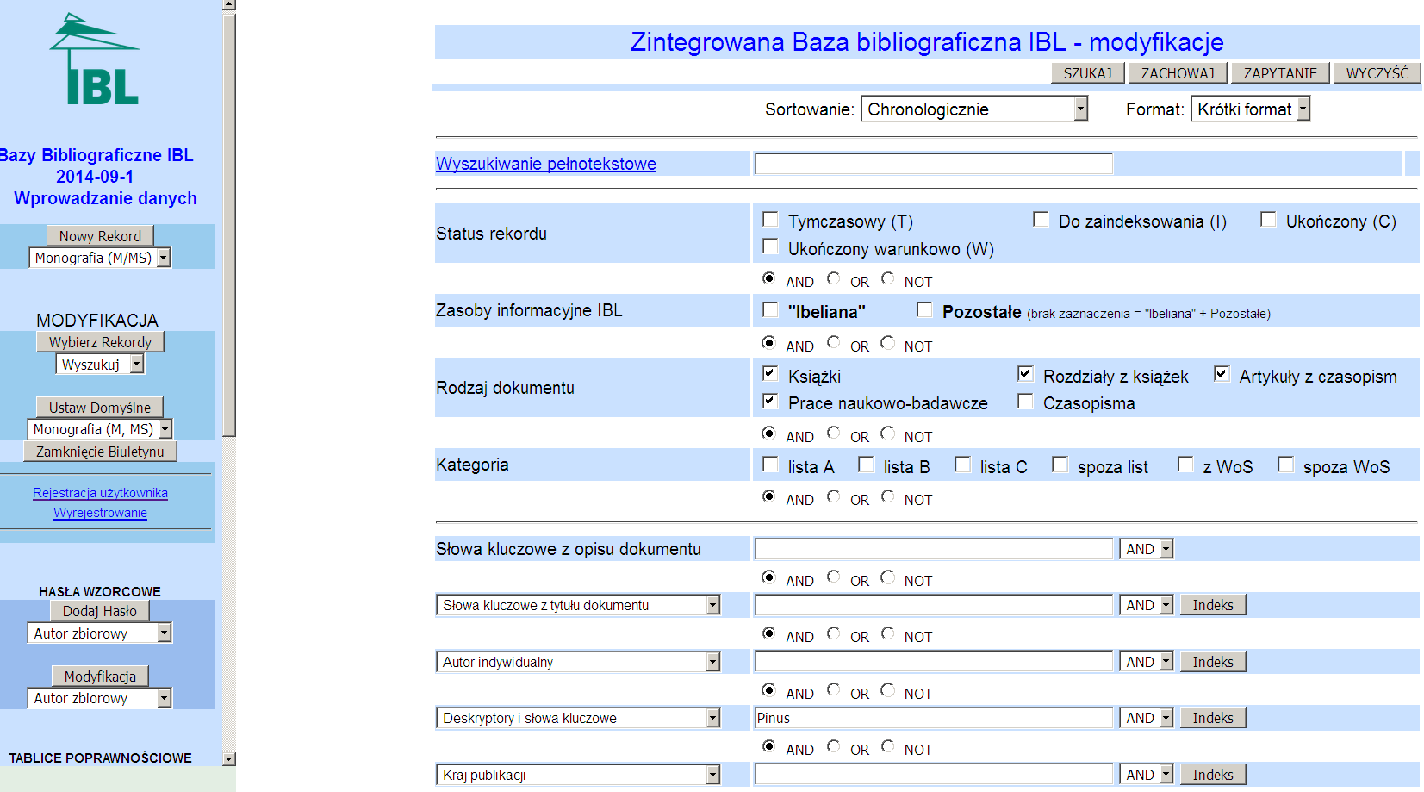
Task: Check the Do zaindeksowania (I) checkbox
Action: pyautogui.click(x=1041, y=220)
